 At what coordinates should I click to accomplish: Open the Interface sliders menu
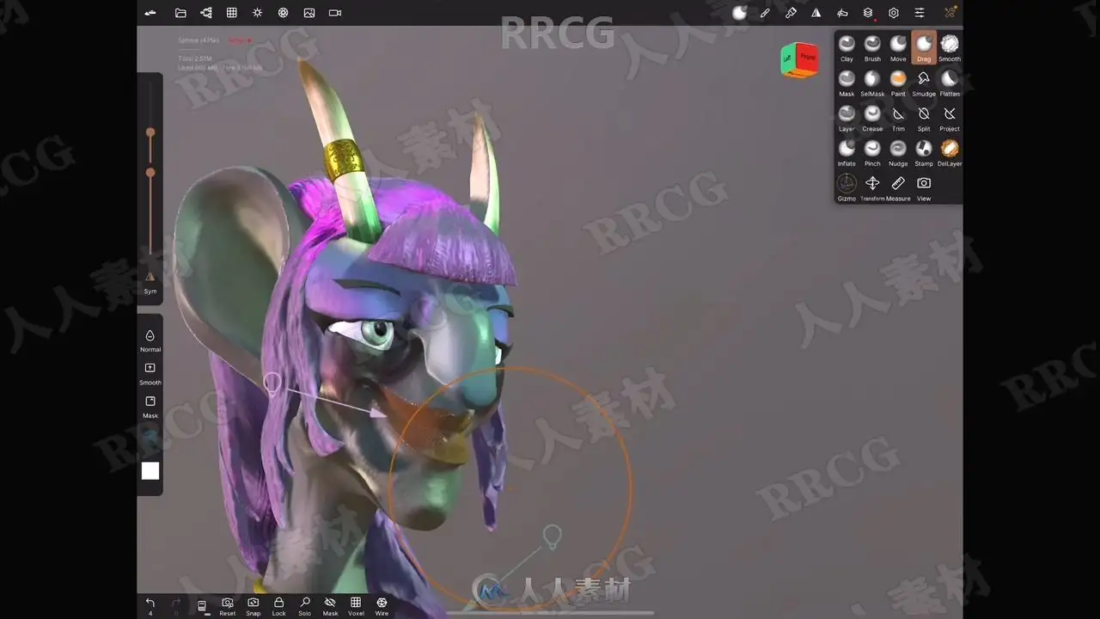pos(920,13)
